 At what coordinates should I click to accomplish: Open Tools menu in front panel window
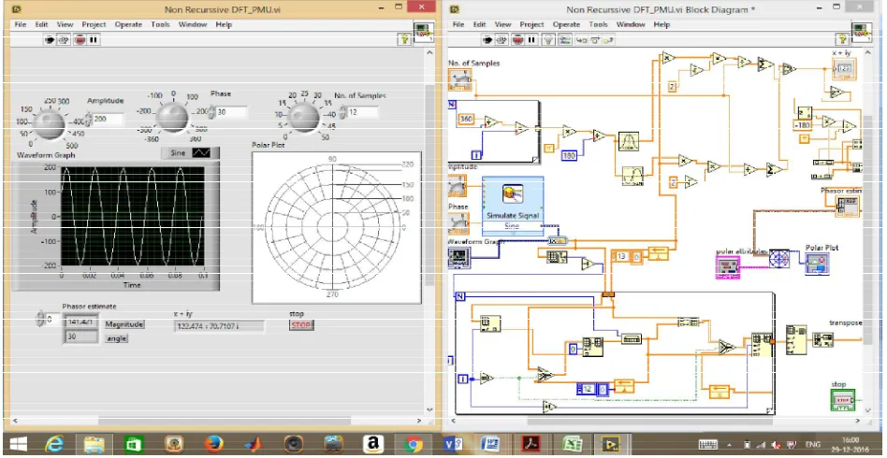(160, 25)
